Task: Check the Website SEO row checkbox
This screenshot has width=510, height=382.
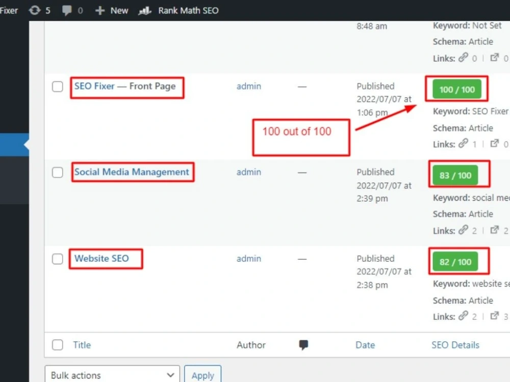Action: click(x=58, y=259)
